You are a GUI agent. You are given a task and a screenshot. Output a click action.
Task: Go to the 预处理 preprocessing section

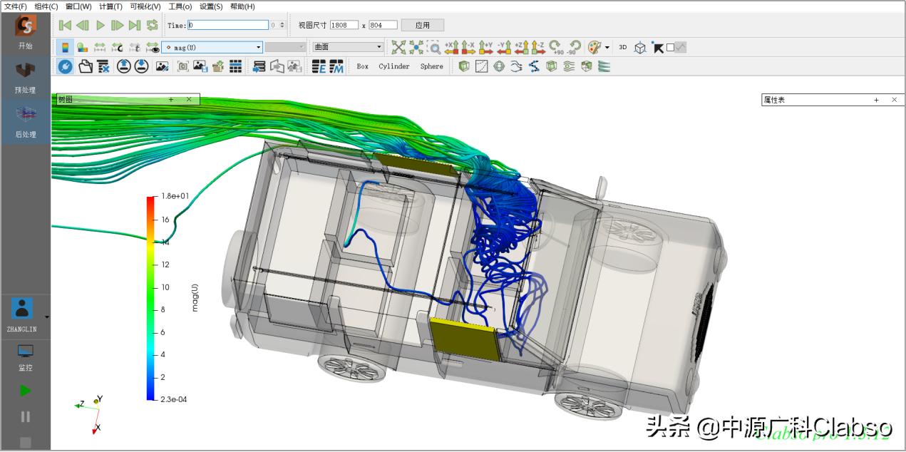26,78
